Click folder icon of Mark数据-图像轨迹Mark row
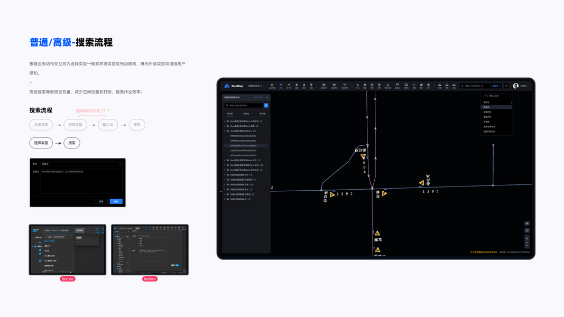Image resolution: width=564 pixels, height=317 pixels. tap(228, 131)
